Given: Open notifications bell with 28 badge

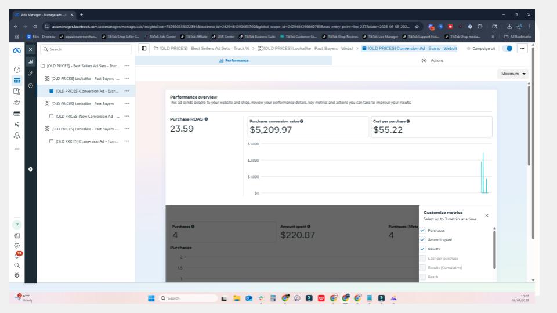Looking at the screenshot, I should point(17,255).
